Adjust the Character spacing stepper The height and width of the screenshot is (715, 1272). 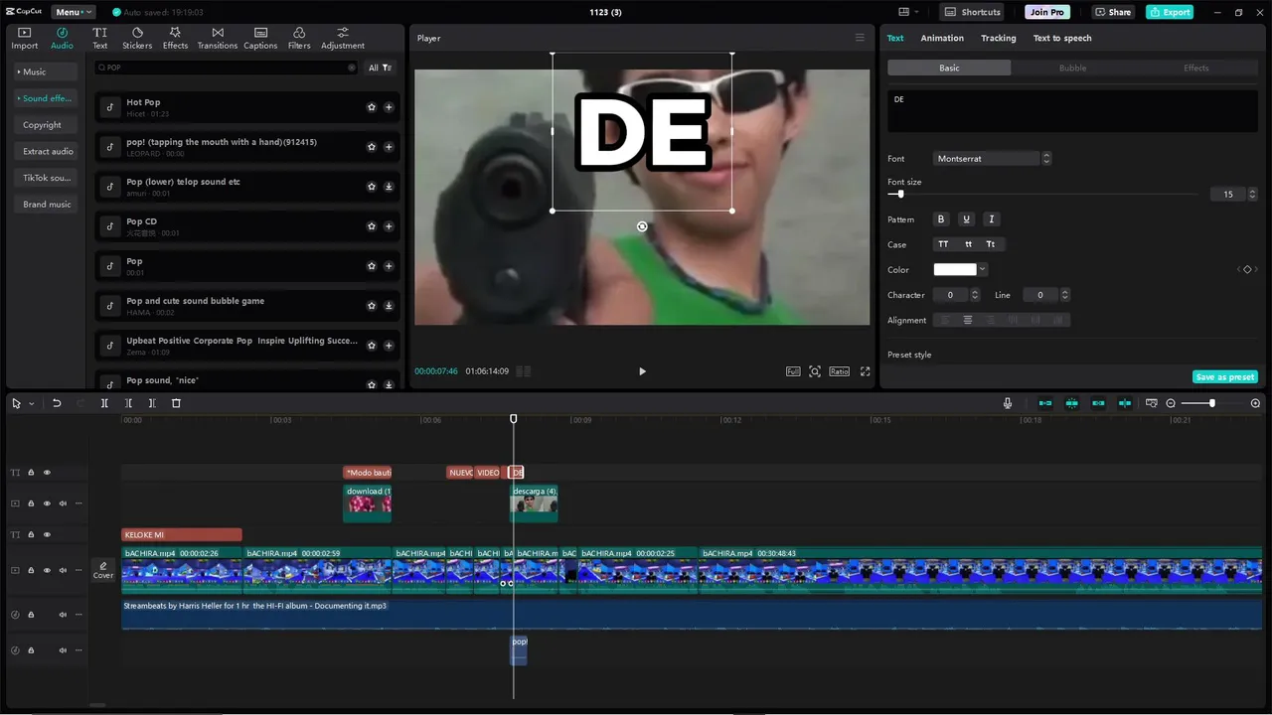coord(974,295)
